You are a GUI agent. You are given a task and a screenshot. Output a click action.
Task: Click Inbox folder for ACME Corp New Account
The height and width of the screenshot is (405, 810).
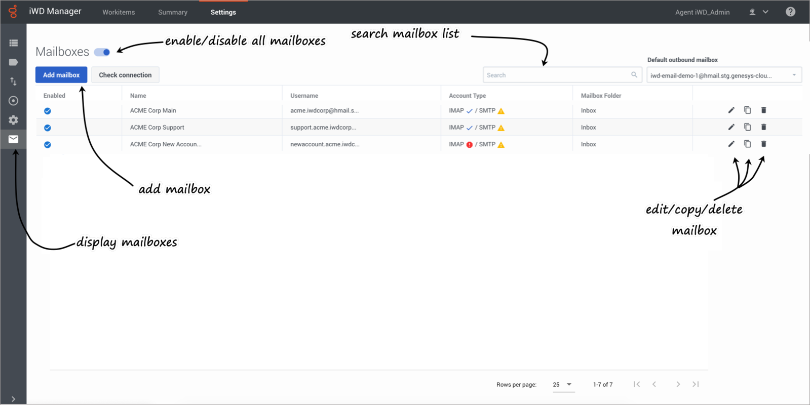pos(588,144)
